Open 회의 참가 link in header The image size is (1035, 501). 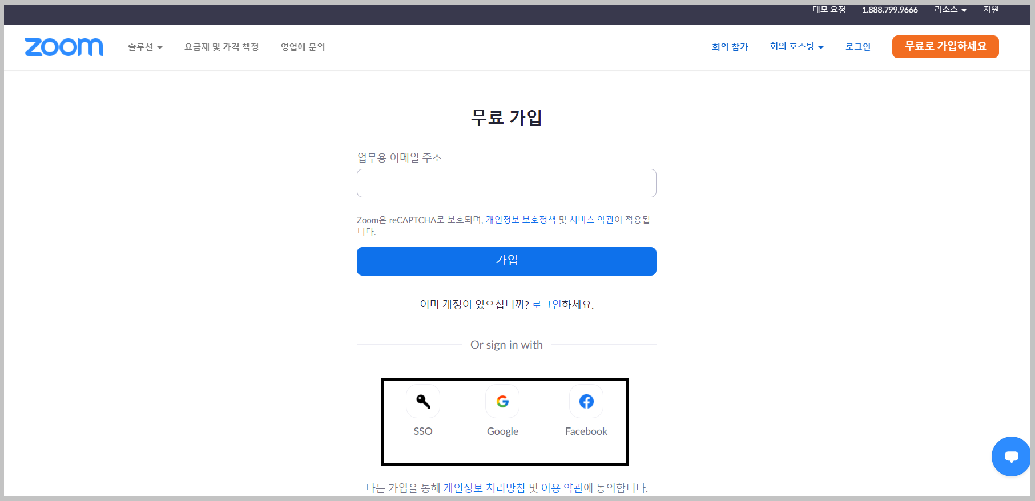pyautogui.click(x=730, y=47)
